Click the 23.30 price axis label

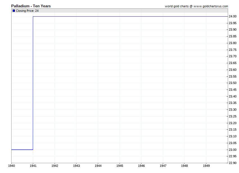point(233,110)
